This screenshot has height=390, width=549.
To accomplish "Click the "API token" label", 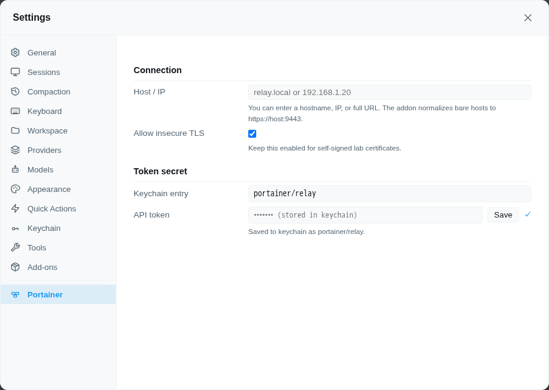I will [151, 214].
